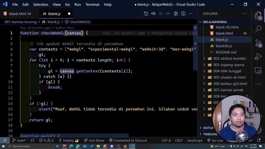Screen dimensions: 265x149
Task: Start Live Share session
Action: click(x=94, y=140)
